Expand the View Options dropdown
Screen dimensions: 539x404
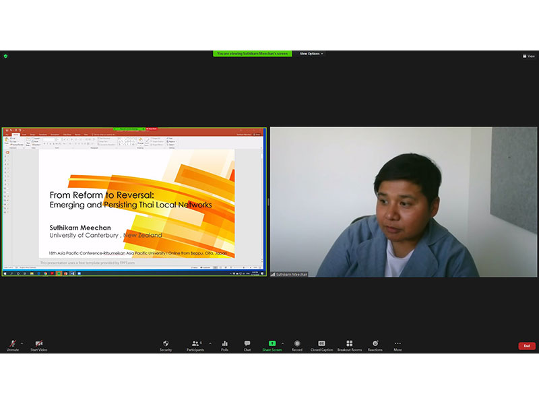click(x=311, y=54)
